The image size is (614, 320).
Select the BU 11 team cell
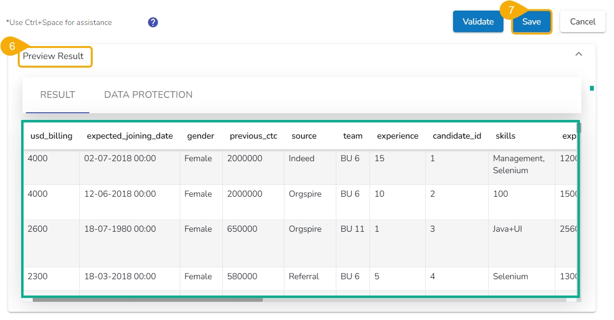[x=353, y=229]
